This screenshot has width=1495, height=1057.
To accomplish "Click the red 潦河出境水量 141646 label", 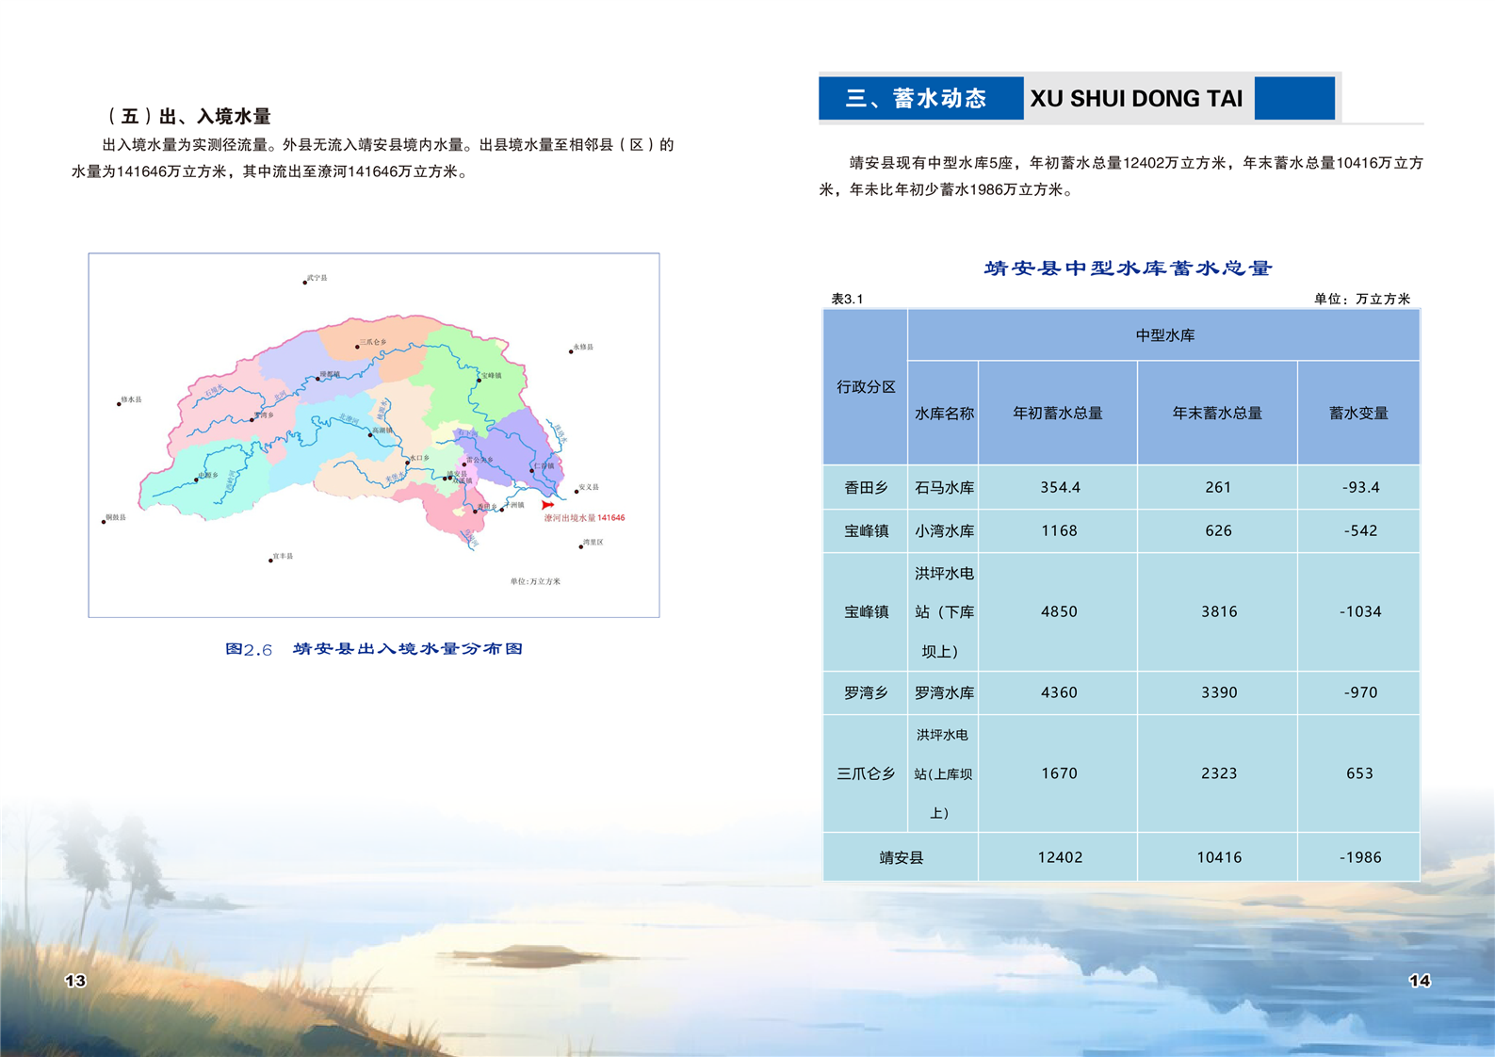I will tap(584, 518).
